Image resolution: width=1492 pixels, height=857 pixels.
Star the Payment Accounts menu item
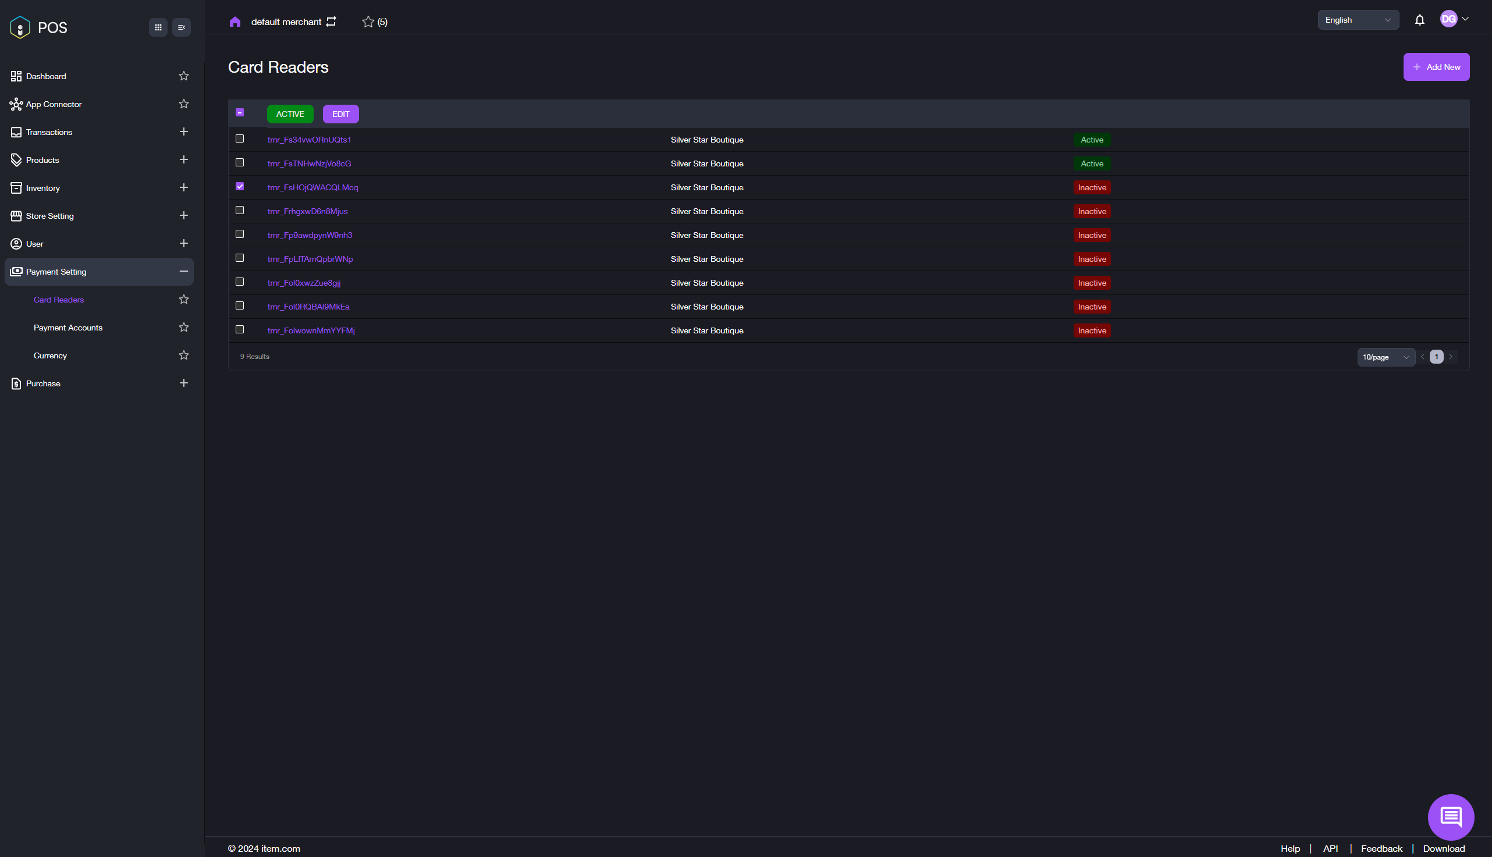[x=184, y=327]
